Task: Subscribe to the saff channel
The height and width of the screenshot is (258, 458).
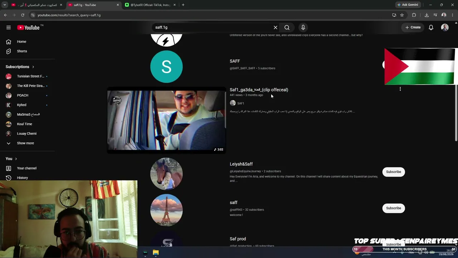Action: (x=394, y=208)
